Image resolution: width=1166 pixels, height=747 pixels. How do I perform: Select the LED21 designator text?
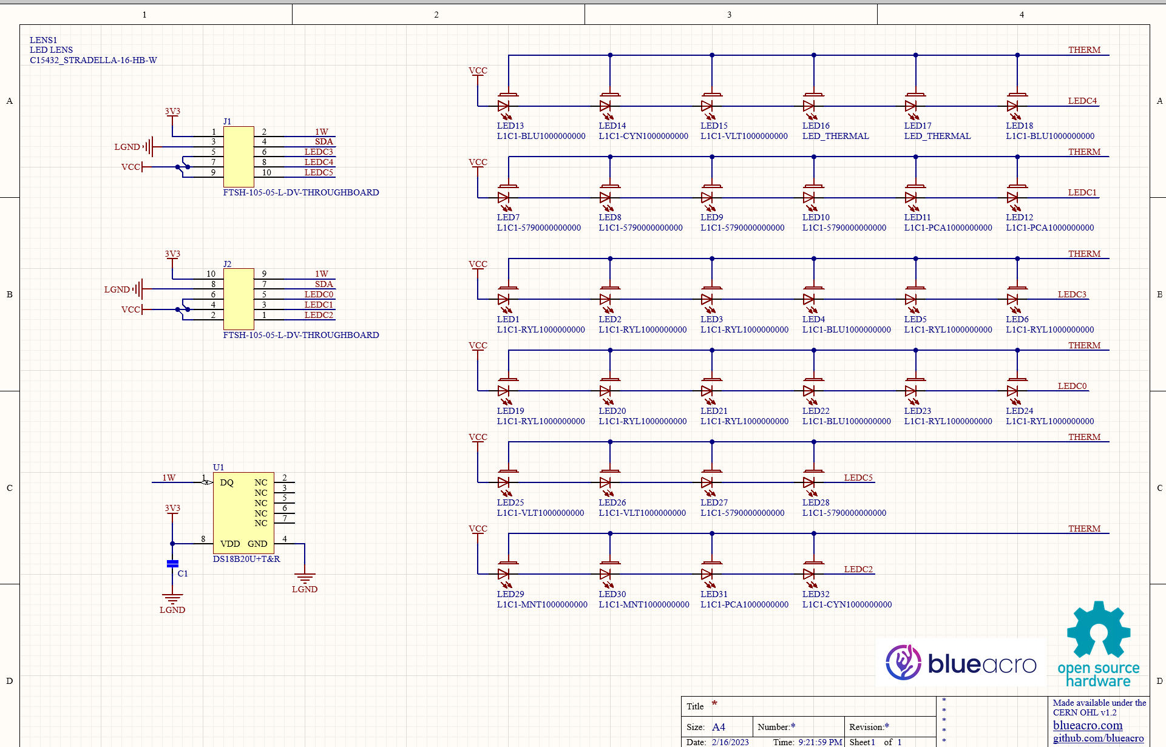pos(714,411)
